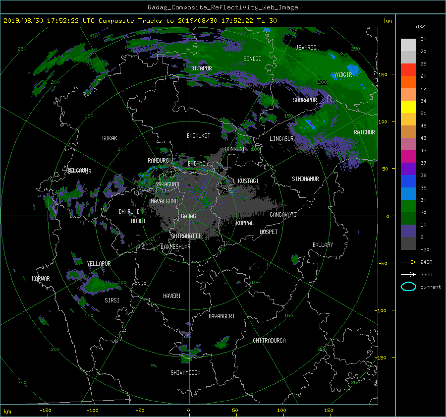The width and height of the screenshot is (446, 417).
Task: Select the SINDGI city label
Action: coord(252,59)
